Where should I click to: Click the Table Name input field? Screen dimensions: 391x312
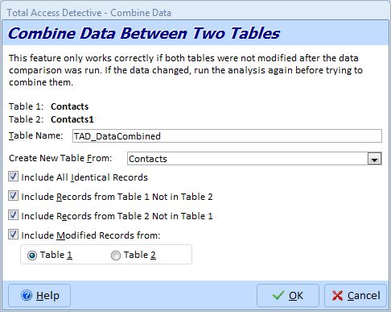[x=227, y=136]
